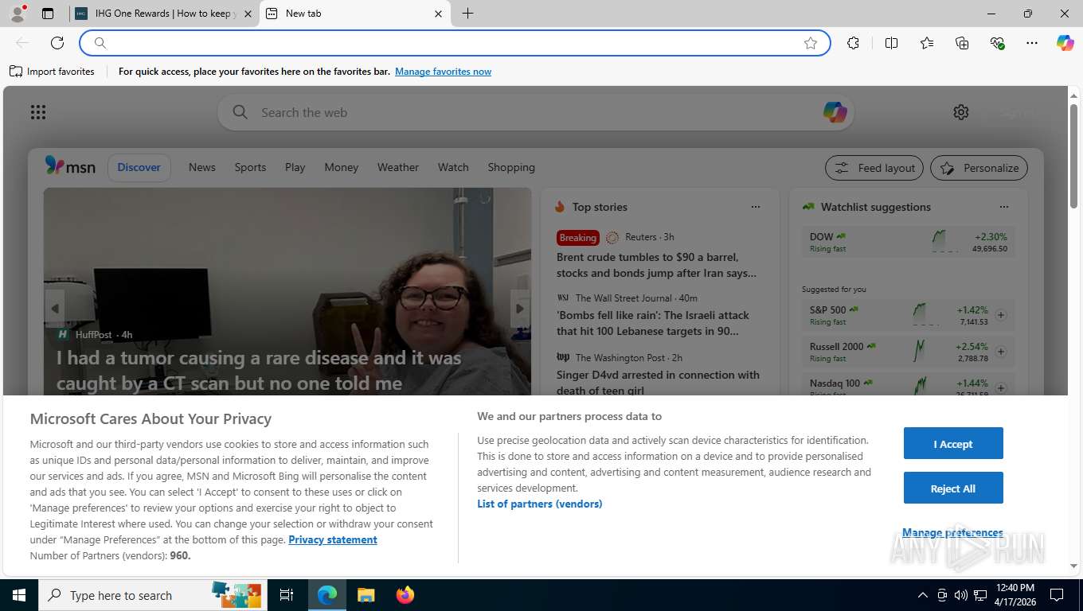Viewport: 1083px width, 611px height.
Task: Open the notification center
Action: 1057,595
